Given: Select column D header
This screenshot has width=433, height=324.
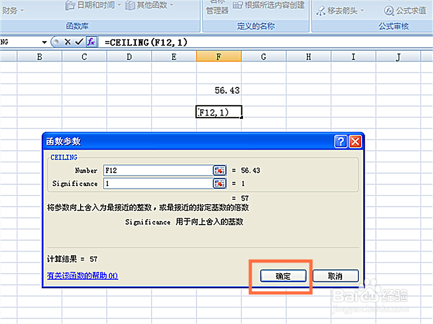Looking at the screenshot, I should click(129, 57).
